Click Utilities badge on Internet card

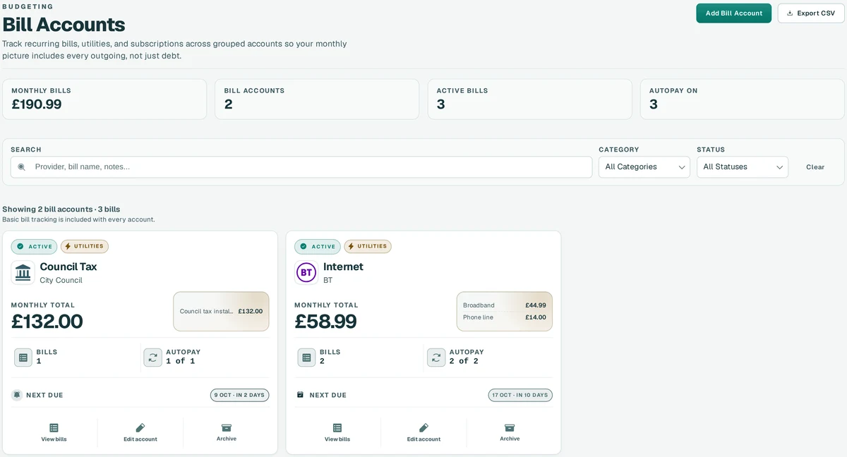[368, 246]
